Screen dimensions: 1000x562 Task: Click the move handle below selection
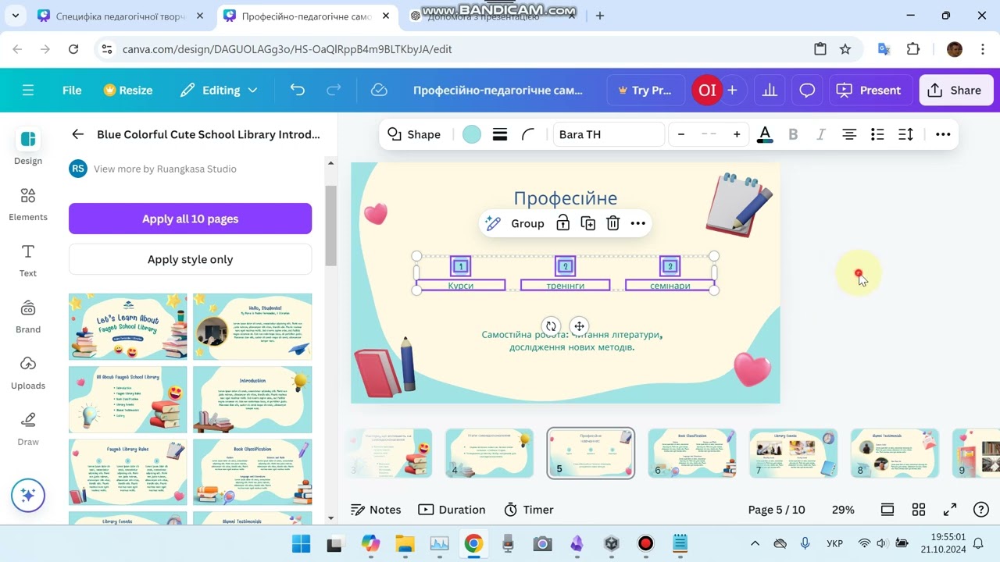pyautogui.click(x=579, y=326)
